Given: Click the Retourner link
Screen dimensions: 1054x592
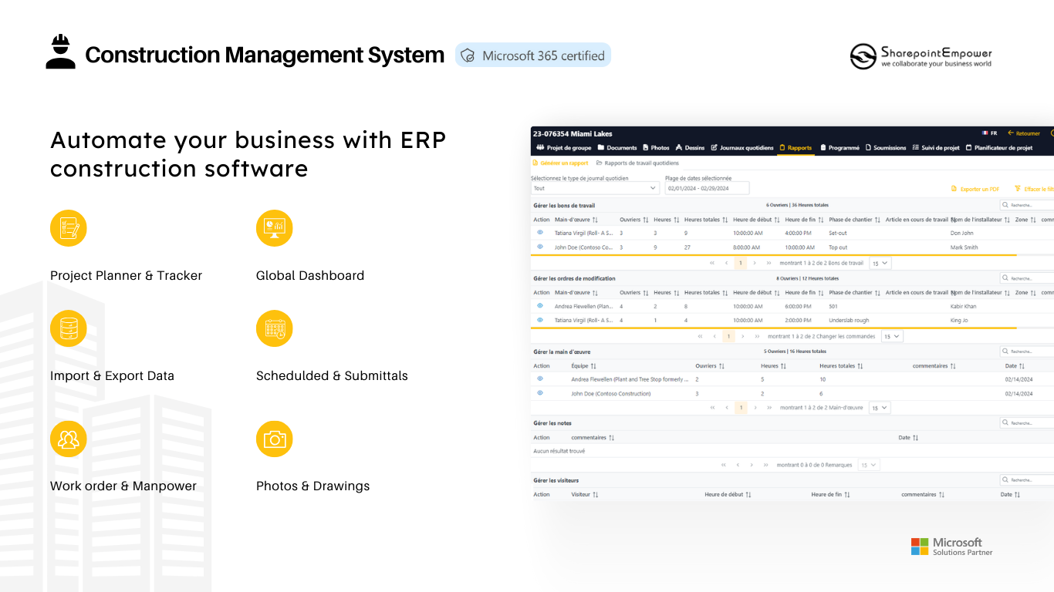Looking at the screenshot, I should click(1024, 133).
